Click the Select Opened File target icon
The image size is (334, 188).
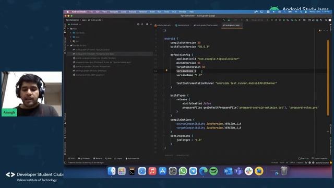point(138,25)
